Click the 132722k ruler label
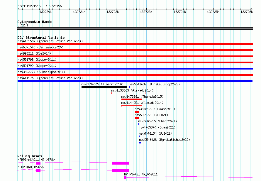 pyautogui.click(x=113, y=12)
